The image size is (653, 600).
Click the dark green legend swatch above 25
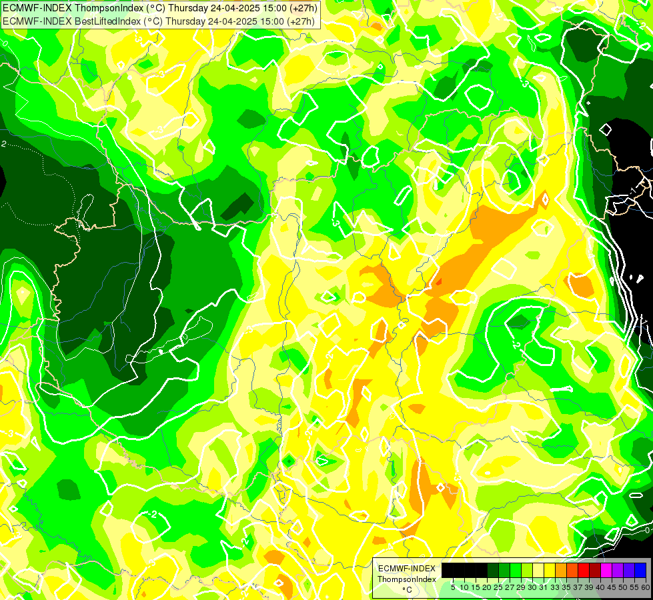493,571
